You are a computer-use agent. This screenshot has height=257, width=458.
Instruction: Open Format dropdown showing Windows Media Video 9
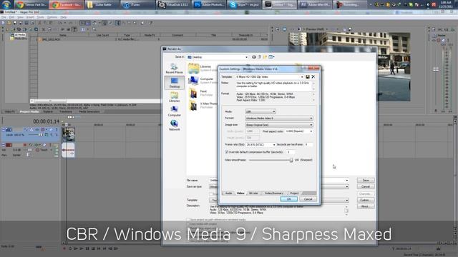click(279, 119)
